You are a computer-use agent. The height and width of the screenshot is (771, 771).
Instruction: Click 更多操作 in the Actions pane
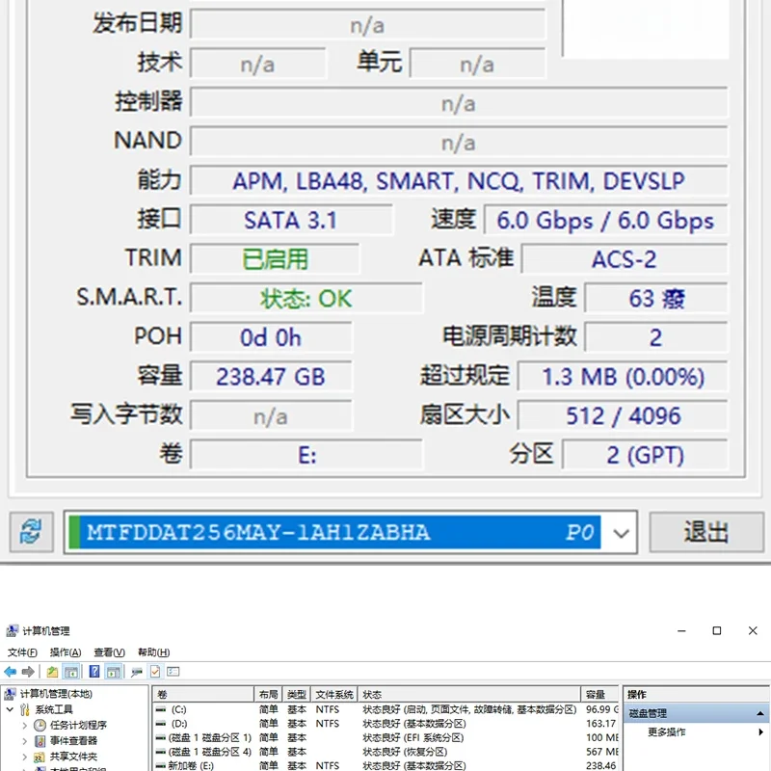pos(666,731)
